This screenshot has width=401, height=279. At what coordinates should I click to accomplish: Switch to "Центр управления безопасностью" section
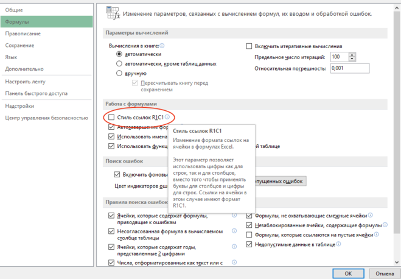click(x=43, y=118)
